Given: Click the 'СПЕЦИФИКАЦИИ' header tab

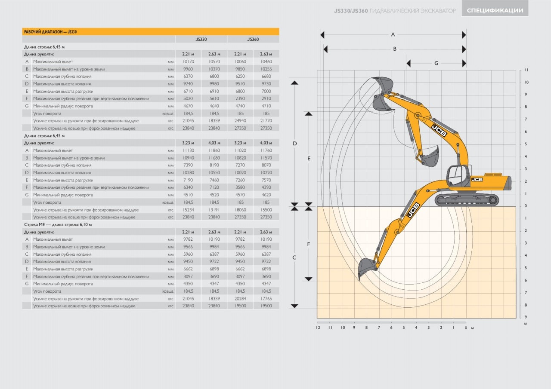Looking at the screenshot, I should click(x=495, y=10).
